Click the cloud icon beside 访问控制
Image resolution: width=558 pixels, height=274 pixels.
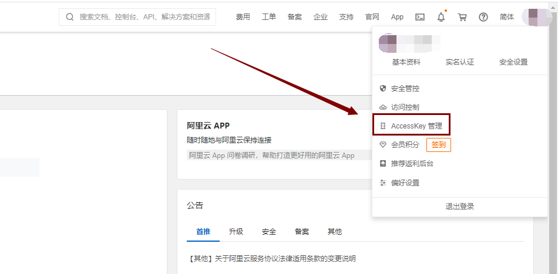383,107
